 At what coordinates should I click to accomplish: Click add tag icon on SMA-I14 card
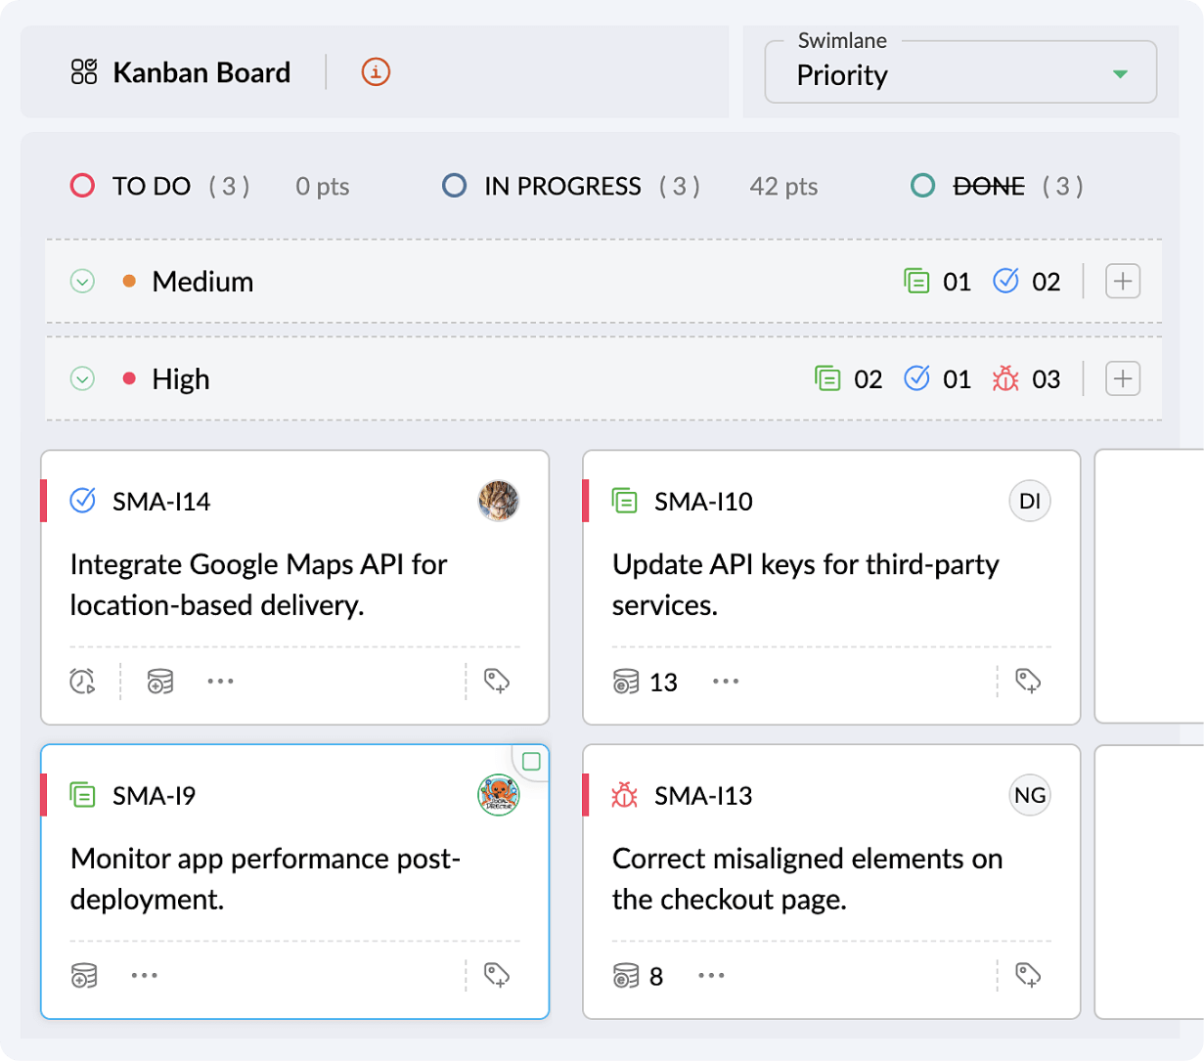click(497, 681)
